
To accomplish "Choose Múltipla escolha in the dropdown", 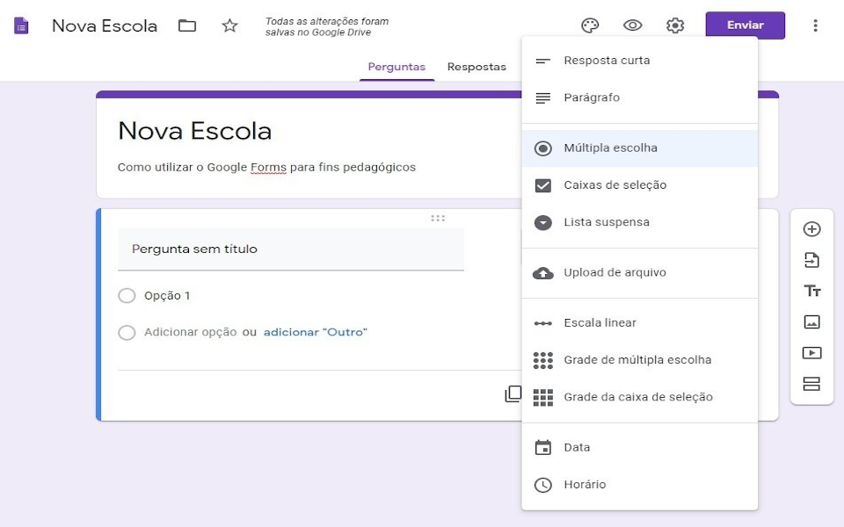I will point(639,148).
